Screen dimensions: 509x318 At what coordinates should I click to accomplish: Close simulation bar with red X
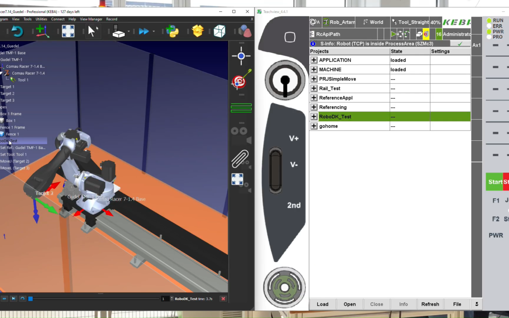(223, 299)
